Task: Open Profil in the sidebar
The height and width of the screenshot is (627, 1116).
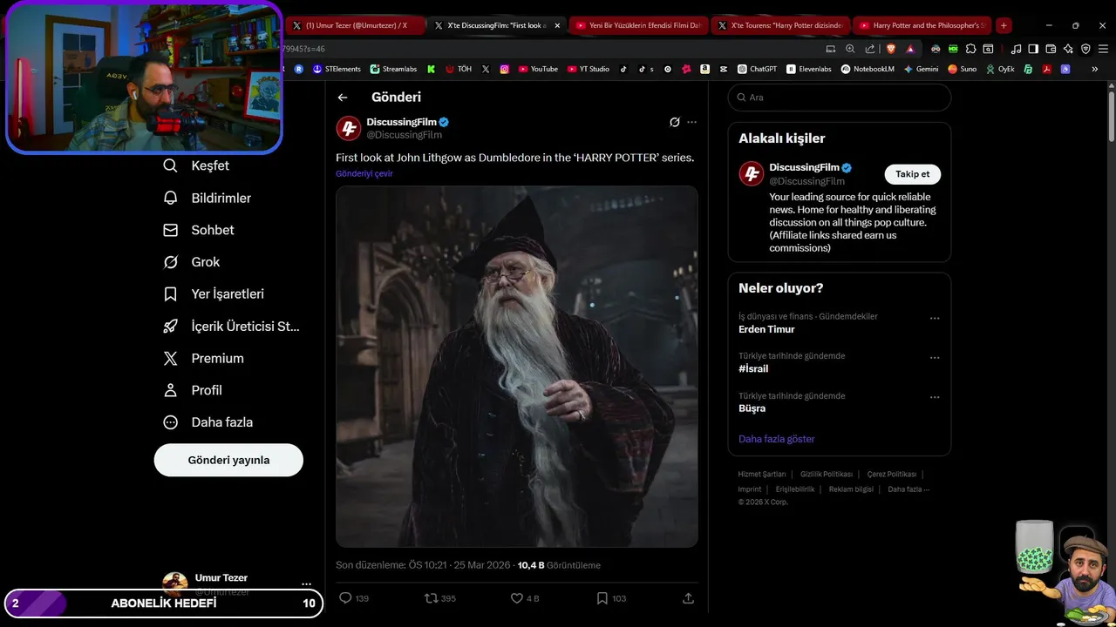Action: point(193,390)
